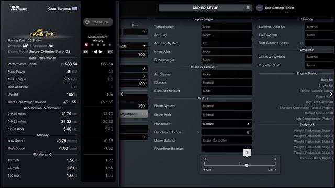Click the Front-Rear Weight Balance 45 : 55 value
This screenshot has width=335, height=188.
point(70,102)
